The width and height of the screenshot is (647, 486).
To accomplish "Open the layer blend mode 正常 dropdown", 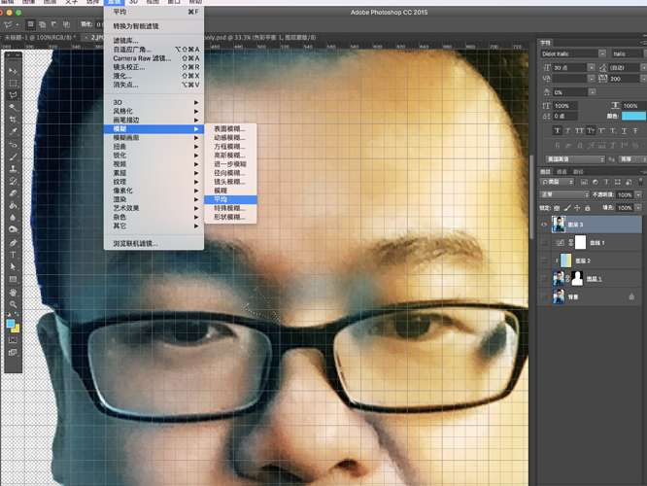I will point(564,194).
